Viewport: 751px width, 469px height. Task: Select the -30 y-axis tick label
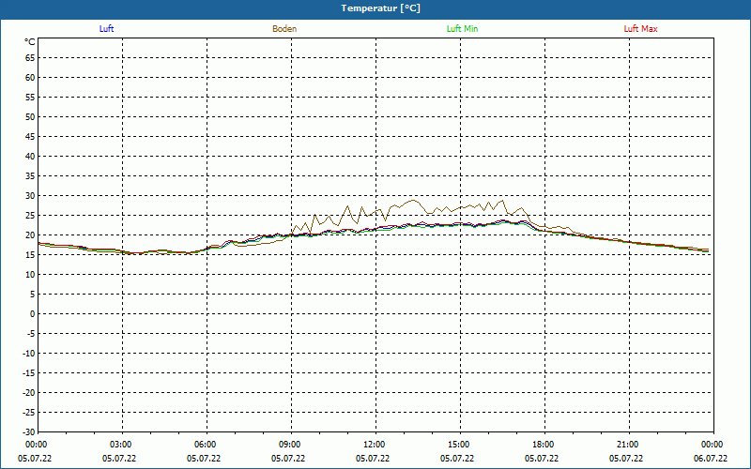29,431
